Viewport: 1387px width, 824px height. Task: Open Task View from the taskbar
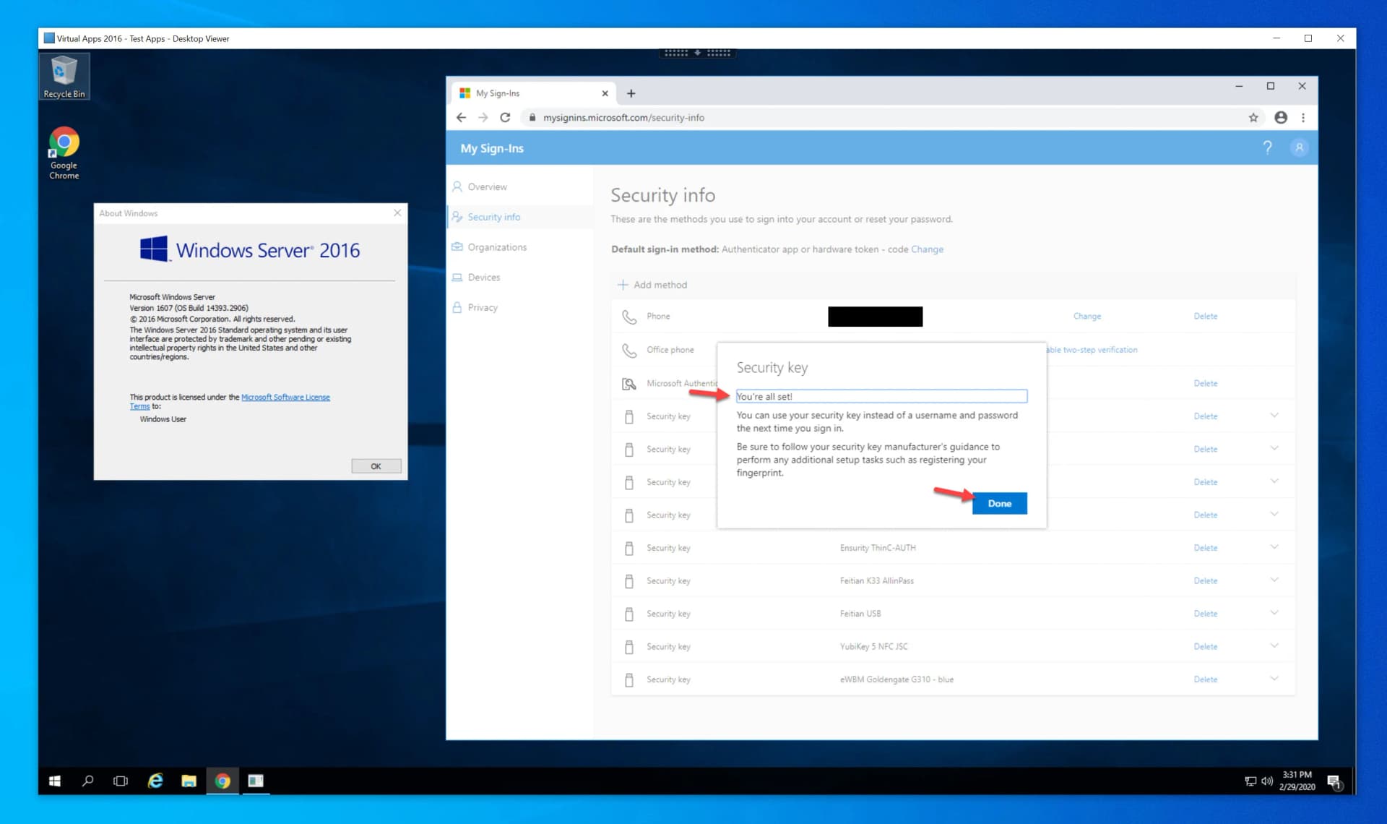[x=121, y=781]
